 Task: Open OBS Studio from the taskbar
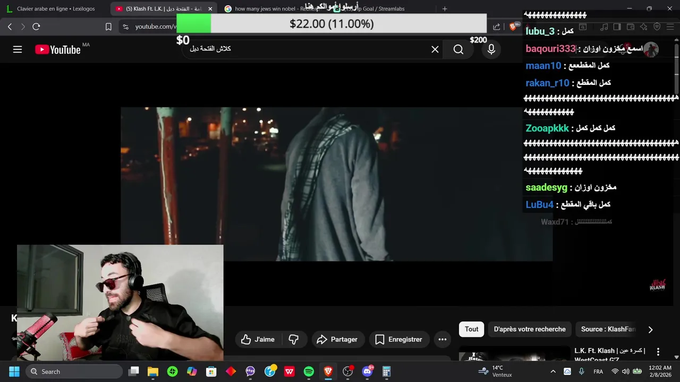click(x=348, y=371)
